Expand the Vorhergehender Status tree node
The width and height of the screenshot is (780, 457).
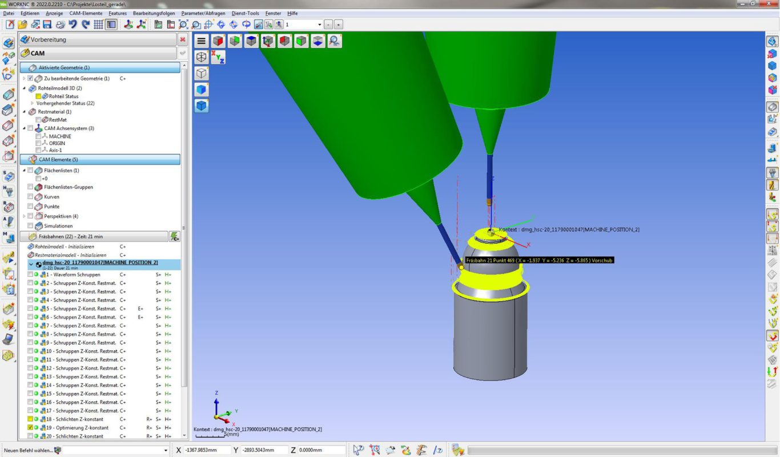[32, 103]
